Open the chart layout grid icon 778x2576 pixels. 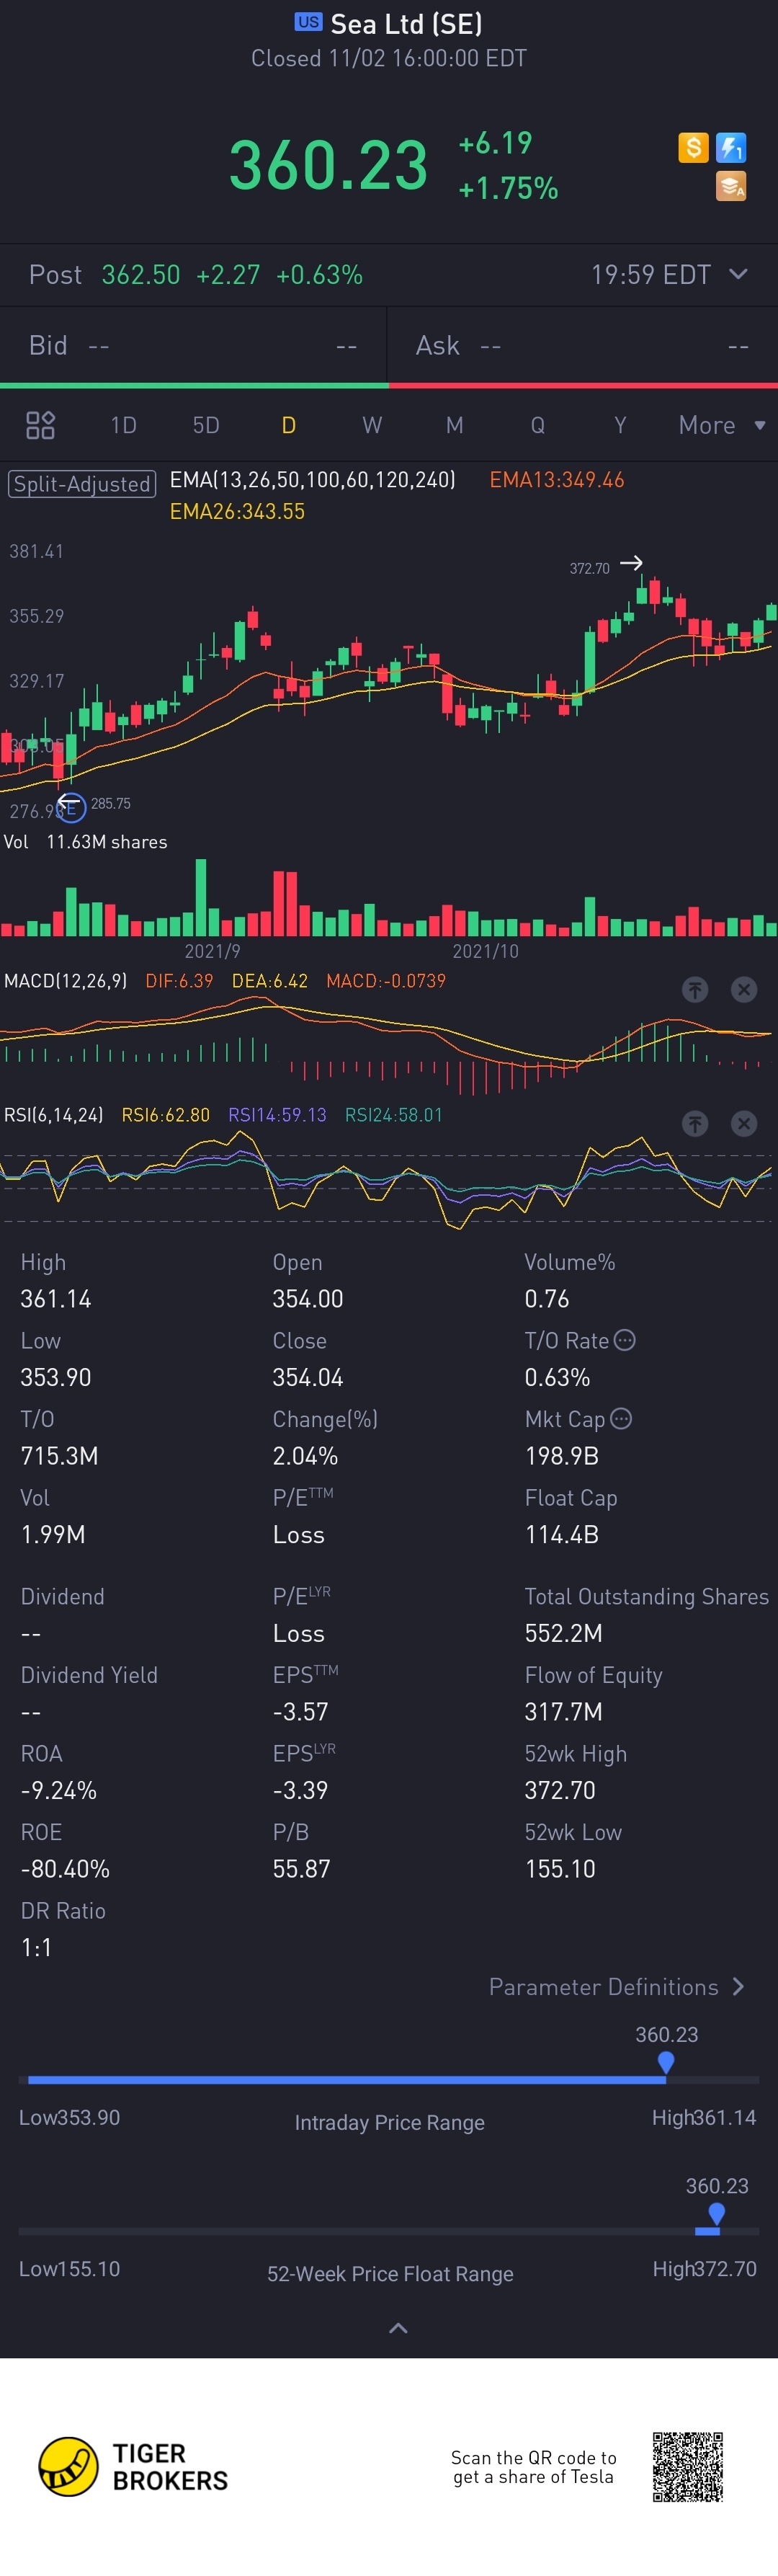tap(40, 425)
